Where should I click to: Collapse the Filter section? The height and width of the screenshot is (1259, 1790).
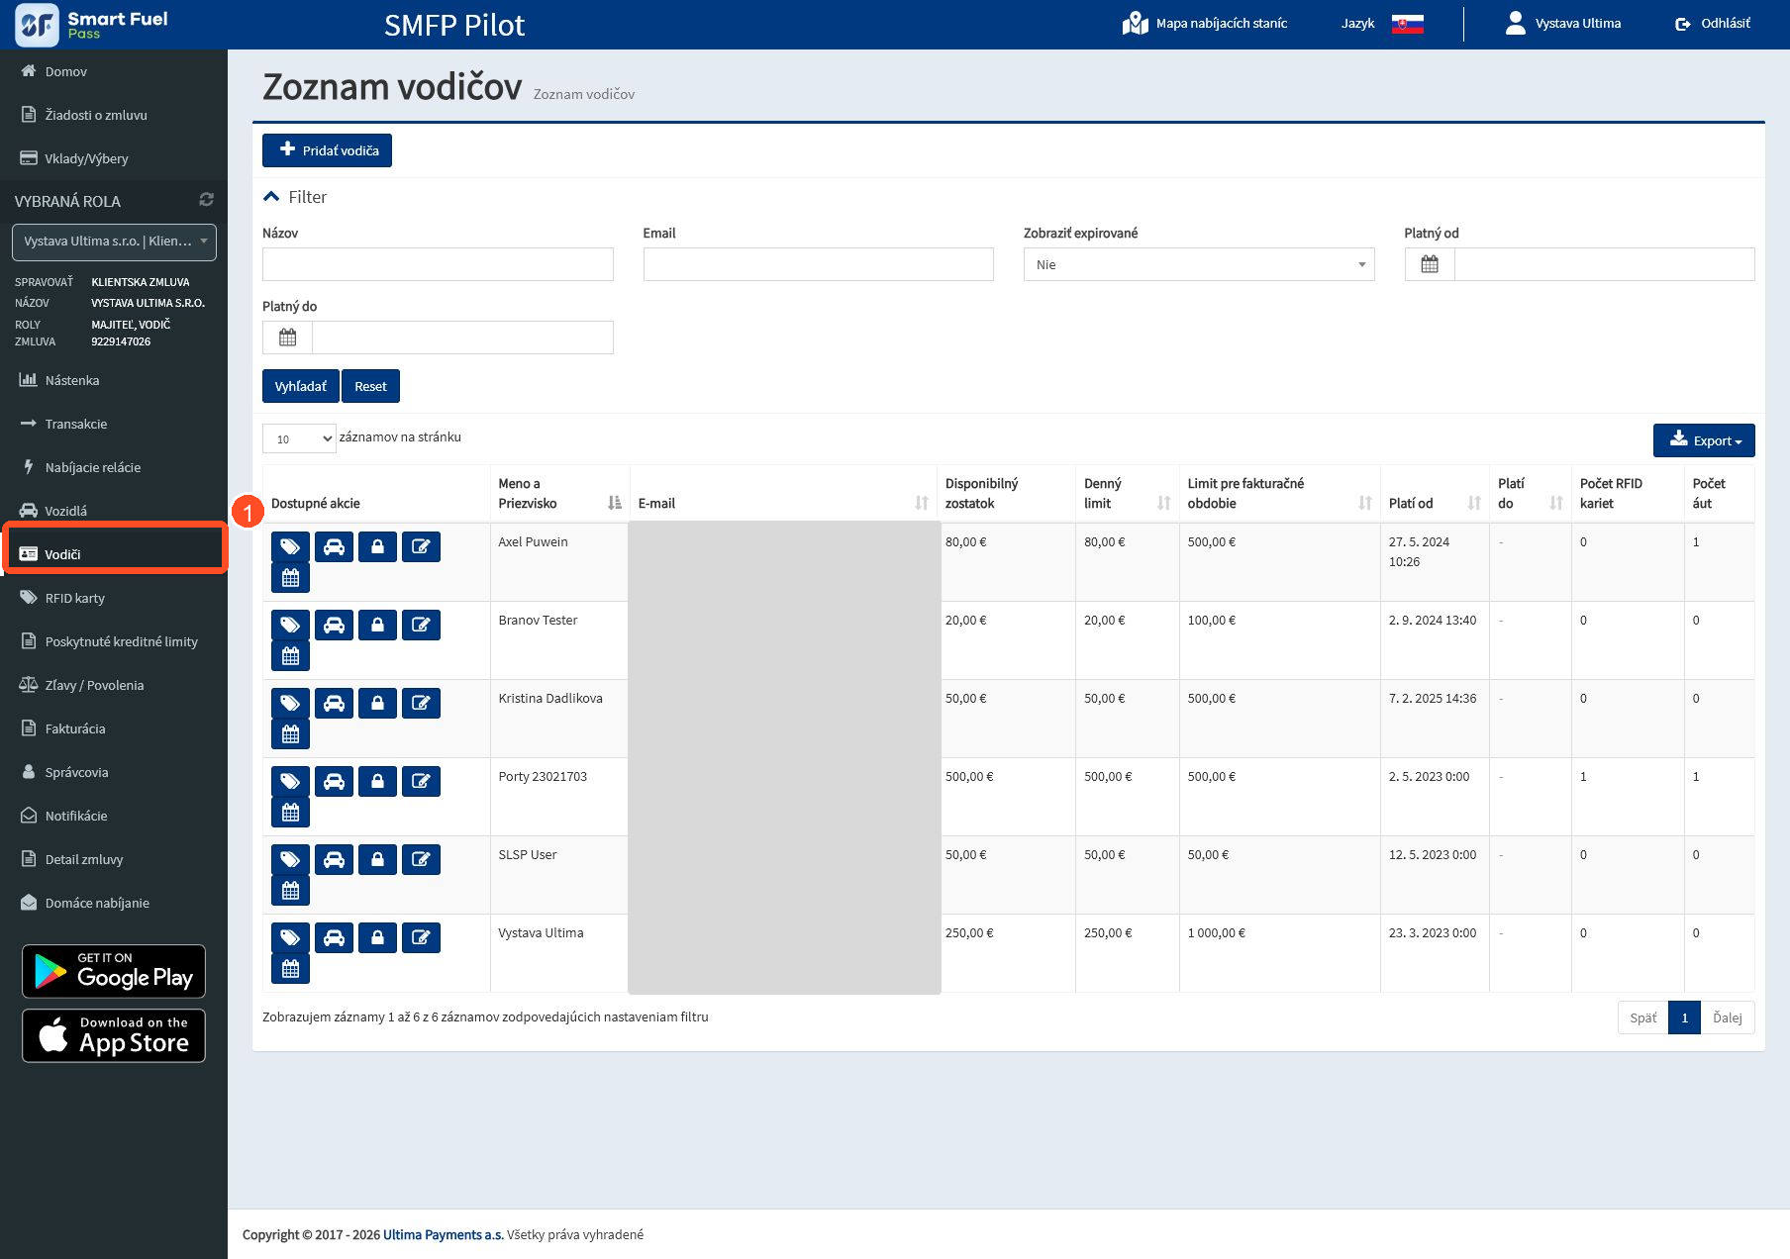294,197
